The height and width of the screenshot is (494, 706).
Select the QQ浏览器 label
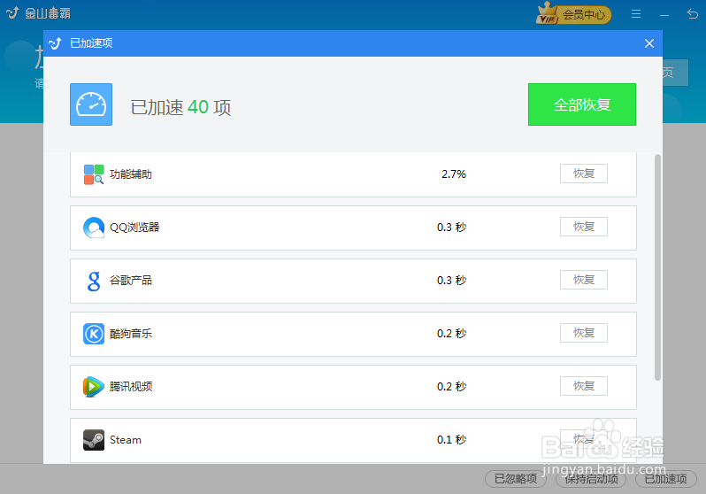click(x=134, y=228)
